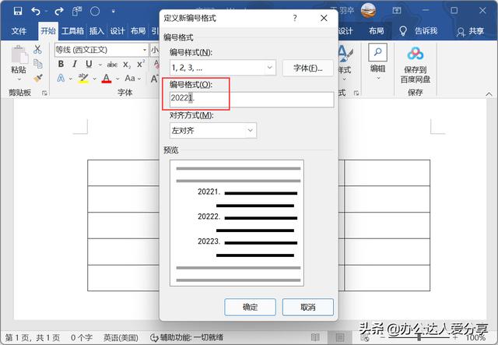The width and height of the screenshot is (498, 345).
Task: Switch to the left 布局 (Layout) tab
Action: pos(139,31)
